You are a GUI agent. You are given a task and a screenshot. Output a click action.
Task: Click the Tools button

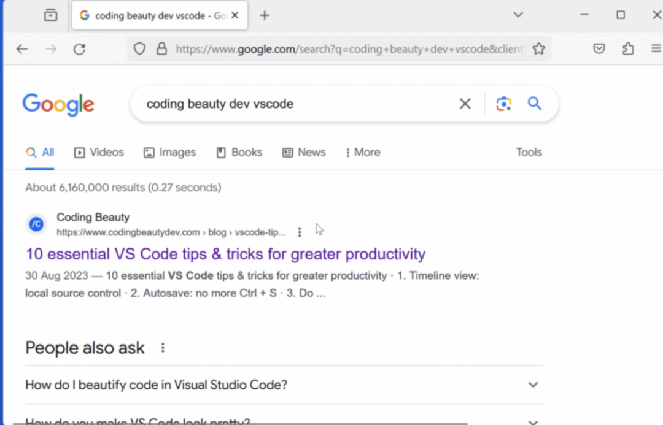point(529,153)
